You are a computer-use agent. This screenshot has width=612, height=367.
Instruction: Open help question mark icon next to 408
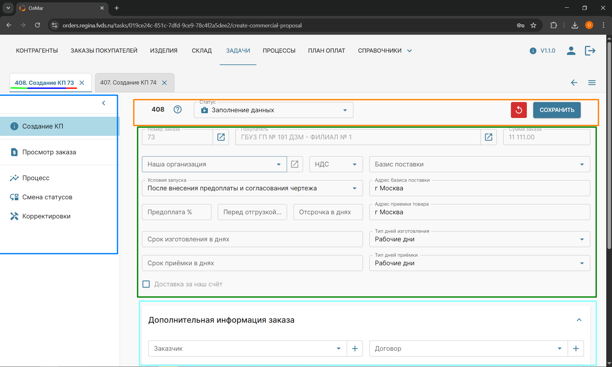coord(178,110)
